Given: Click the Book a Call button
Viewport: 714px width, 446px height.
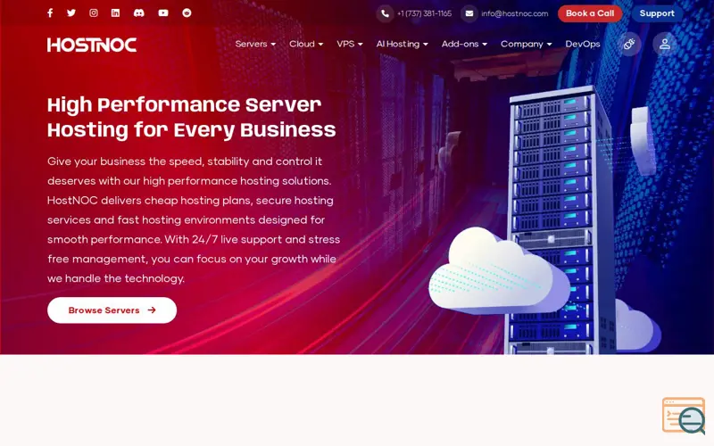Looking at the screenshot, I should (590, 13).
